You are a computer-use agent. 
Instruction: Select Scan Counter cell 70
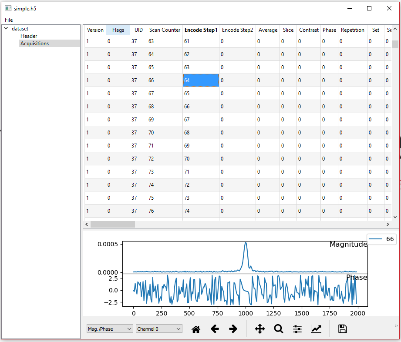[x=165, y=132]
